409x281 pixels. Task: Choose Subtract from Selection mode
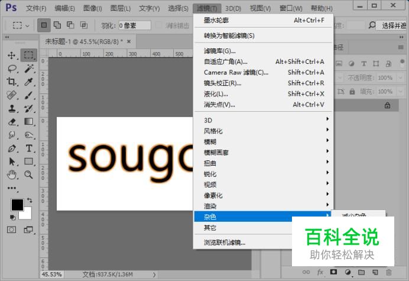tap(70, 25)
